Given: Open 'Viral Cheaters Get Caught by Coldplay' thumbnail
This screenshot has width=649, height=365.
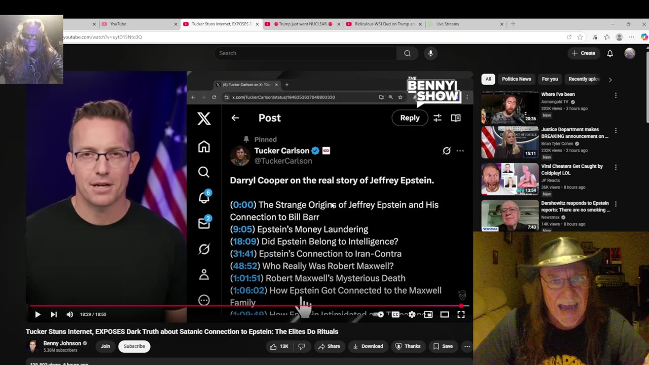Looking at the screenshot, I should 510,179.
